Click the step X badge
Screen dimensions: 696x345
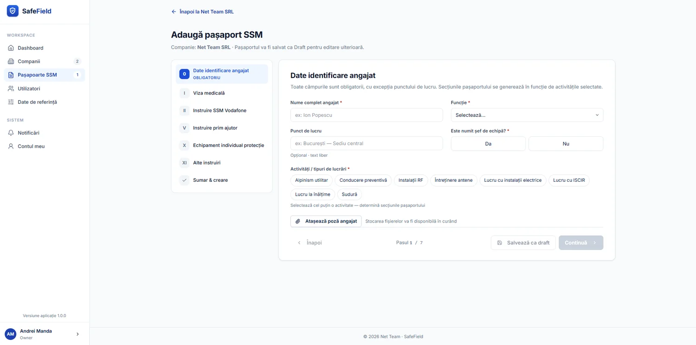(184, 145)
